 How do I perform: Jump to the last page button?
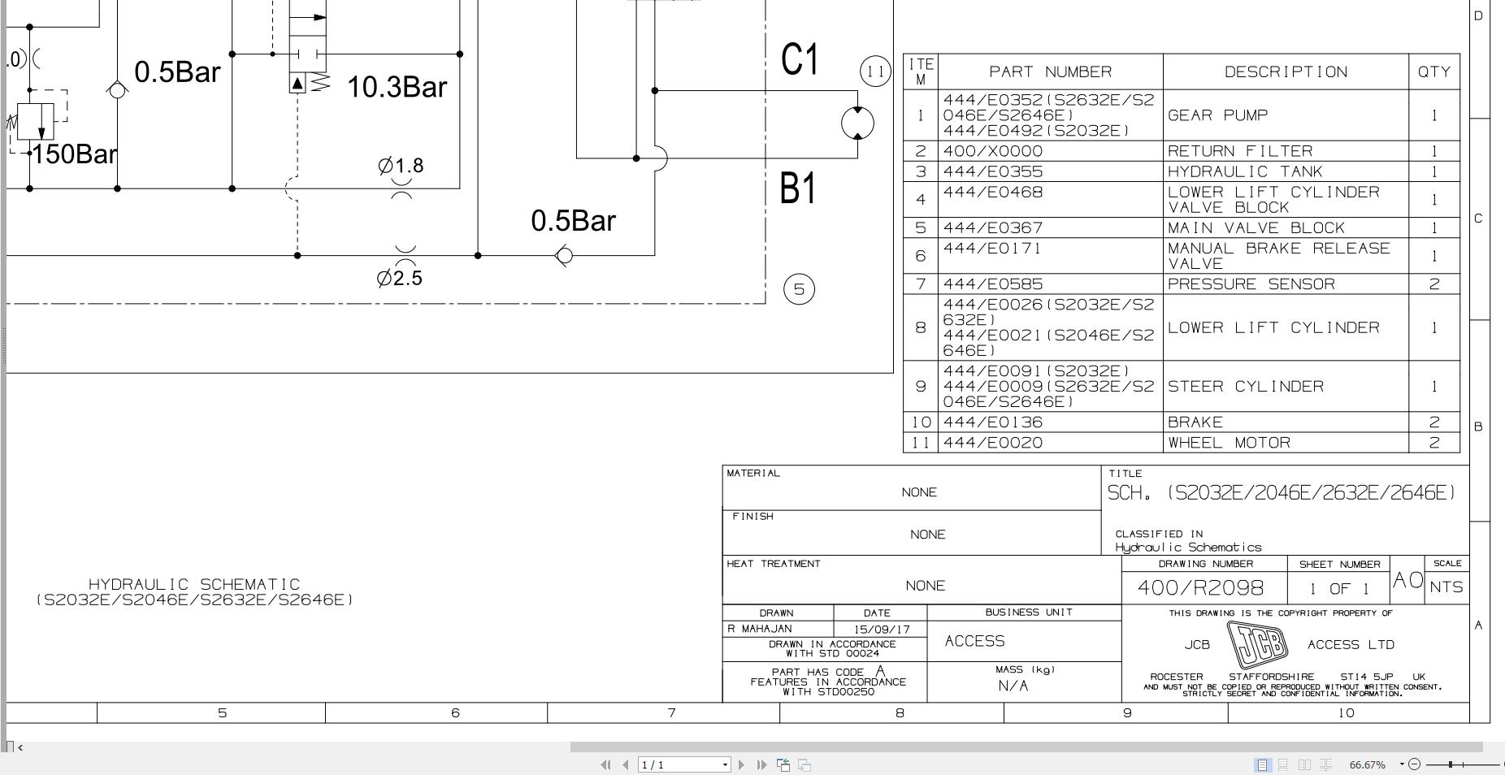(x=761, y=764)
